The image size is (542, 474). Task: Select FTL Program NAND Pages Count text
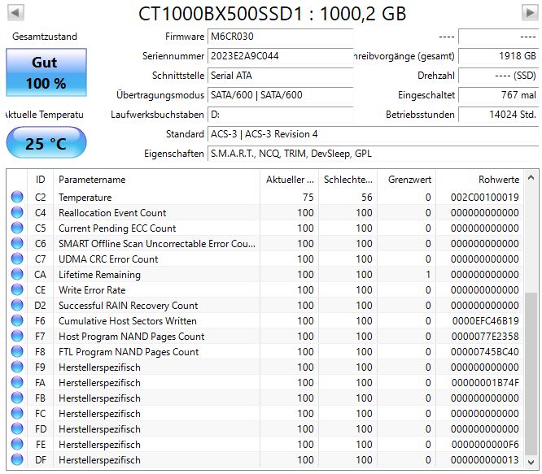click(x=129, y=352)
